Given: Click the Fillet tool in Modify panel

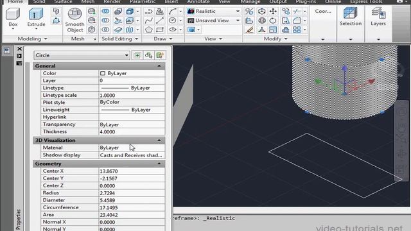Looking at the screenshot, I should 297,21.
